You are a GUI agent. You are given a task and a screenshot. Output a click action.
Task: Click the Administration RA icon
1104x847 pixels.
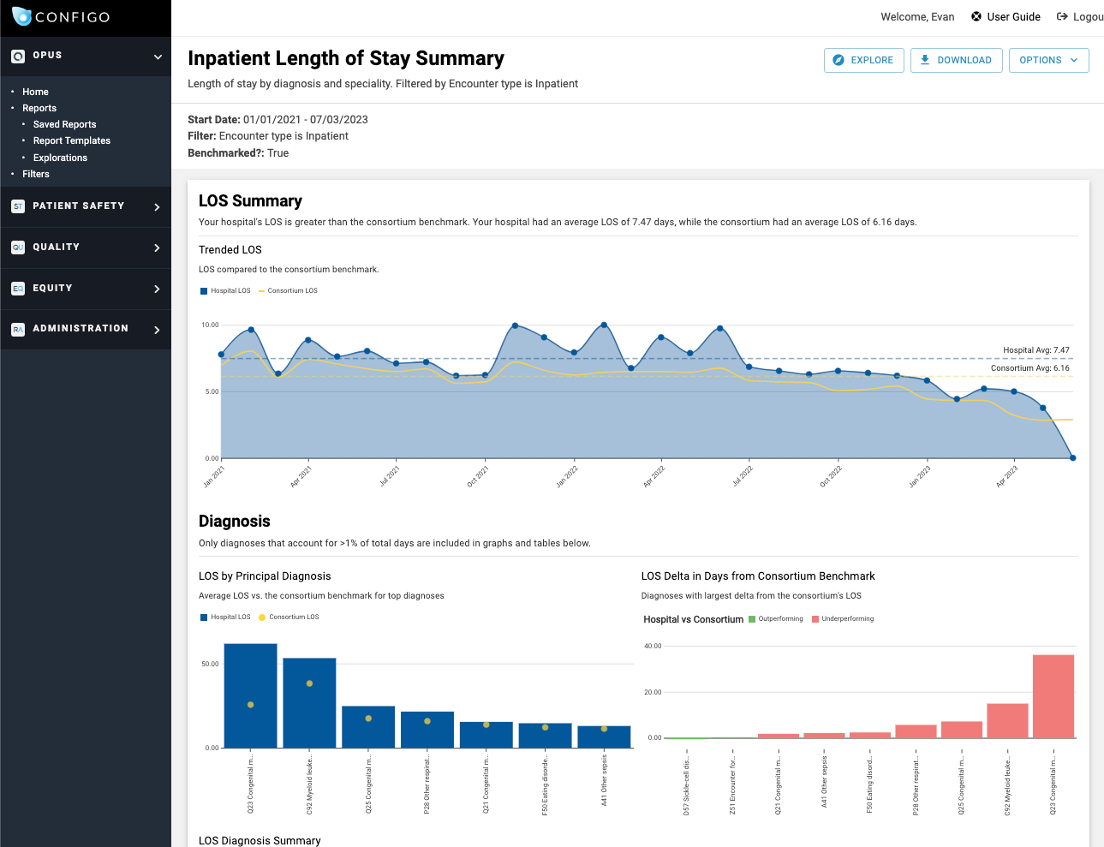click(x=18, y=330)
